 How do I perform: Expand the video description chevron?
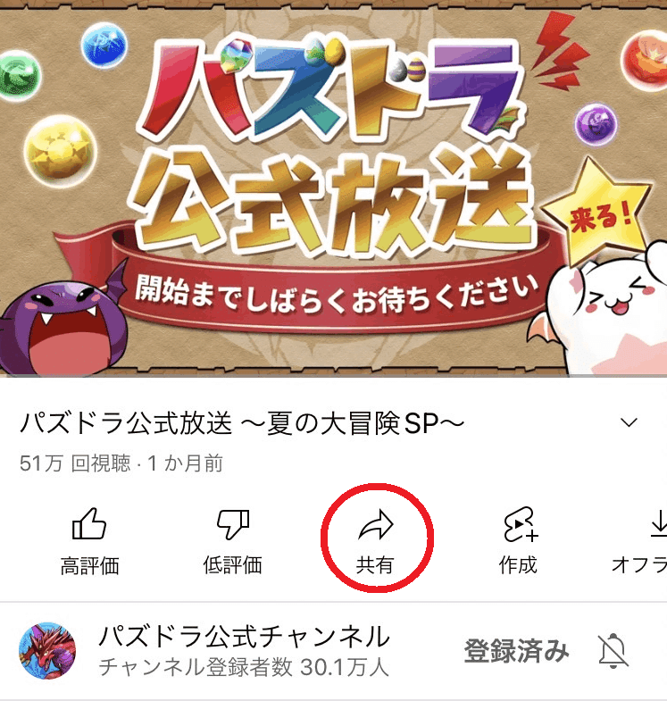pyautogui.click(x=629, y=422)
